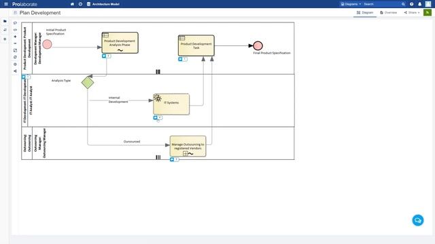Open the hamburger menu beside Prolaborate
435x244 pixels.
pyautogui.click(x=6, y=4)
